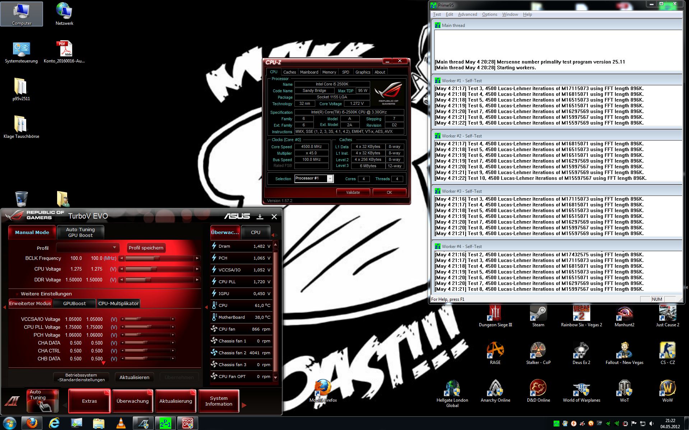Click OK button in CPU-Z
Image resolution: width=689 pixels, height=430 pixels.
389,192
